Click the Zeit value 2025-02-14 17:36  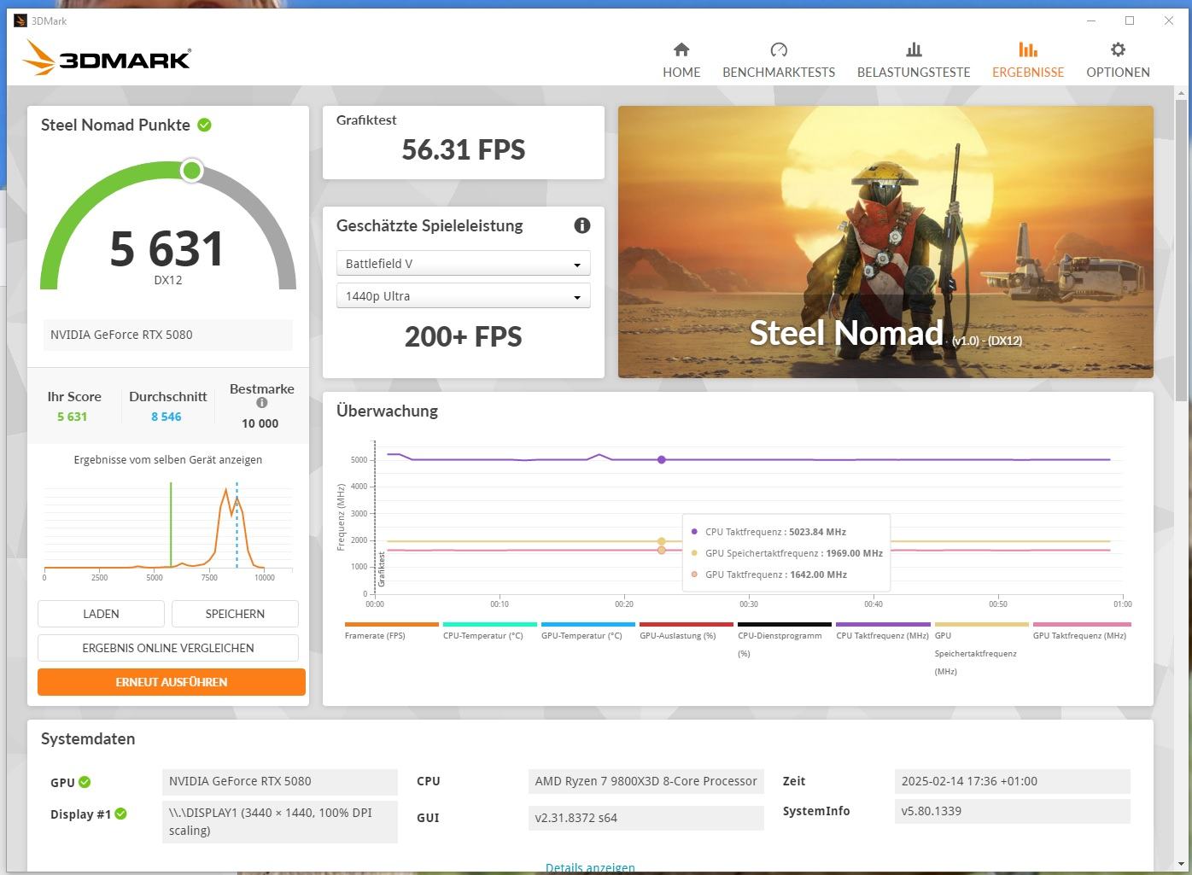coord(1012,781)
